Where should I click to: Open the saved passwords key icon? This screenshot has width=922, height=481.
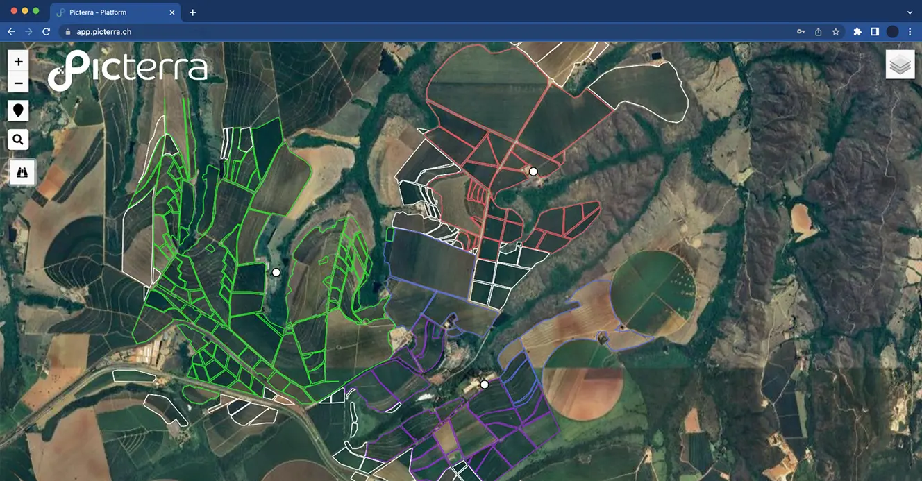(801, 32)
